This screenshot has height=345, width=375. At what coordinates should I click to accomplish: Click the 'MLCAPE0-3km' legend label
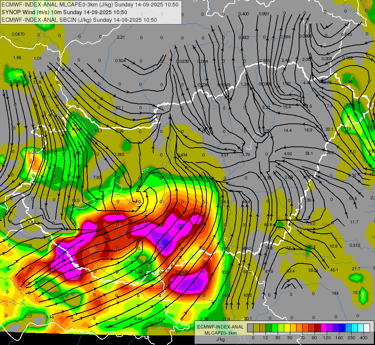220,333
